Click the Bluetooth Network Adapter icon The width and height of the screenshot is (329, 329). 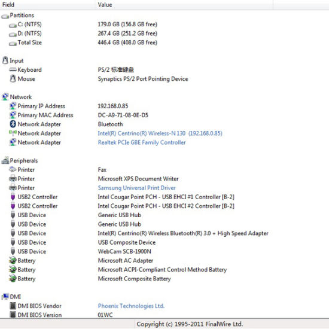(x=13, y=124)
